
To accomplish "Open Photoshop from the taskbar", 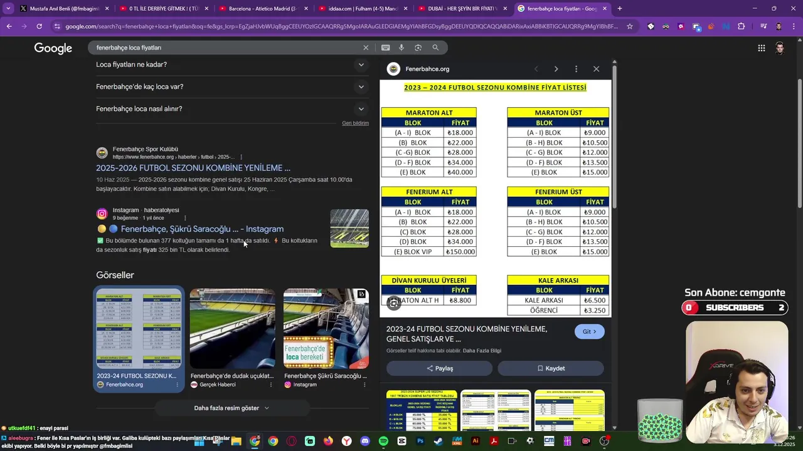I will tap(420, 441).
